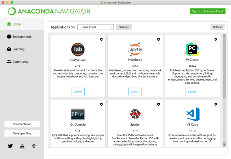Screen dimensions: 231x159
Task: Click the VS Code logo icon
Action: [192, 114]
